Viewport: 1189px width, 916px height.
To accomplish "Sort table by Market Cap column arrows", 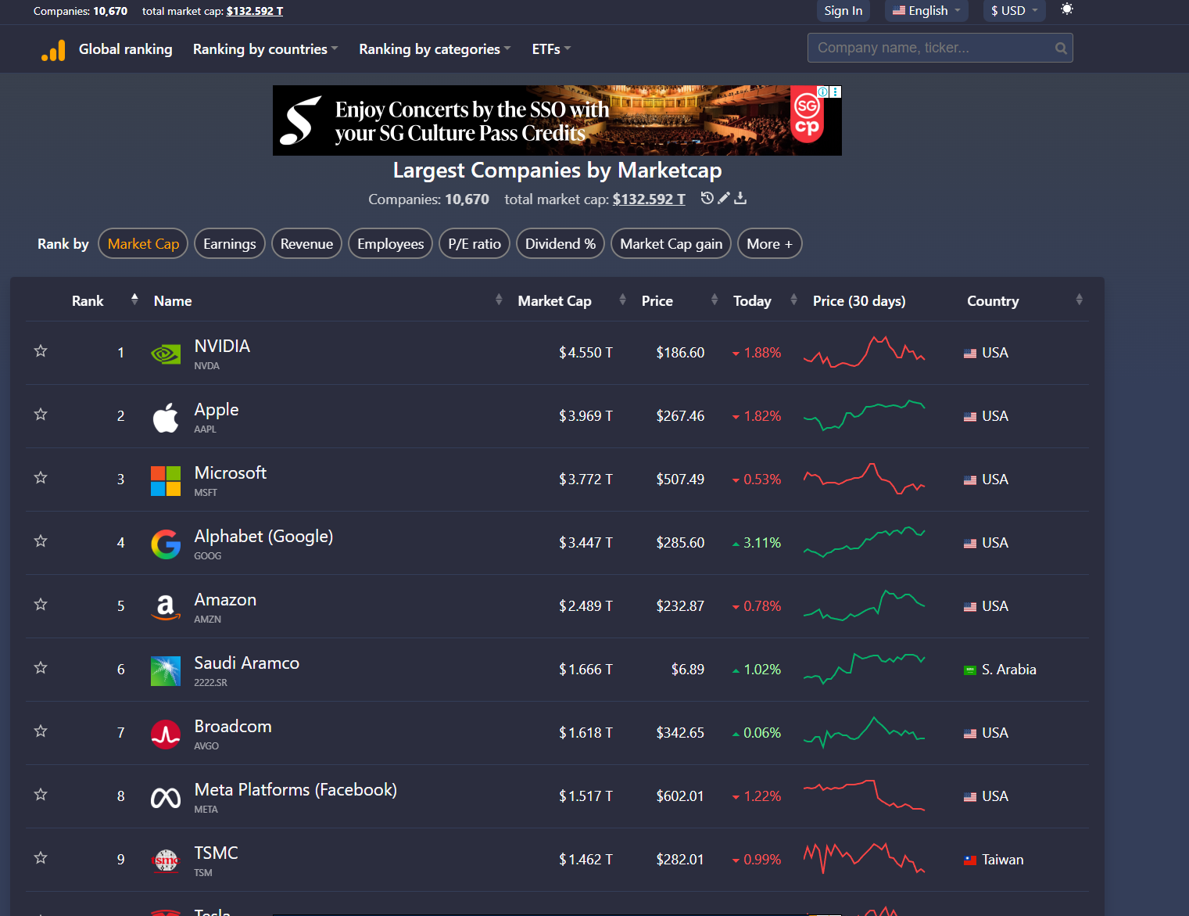I will pos(622,300).
